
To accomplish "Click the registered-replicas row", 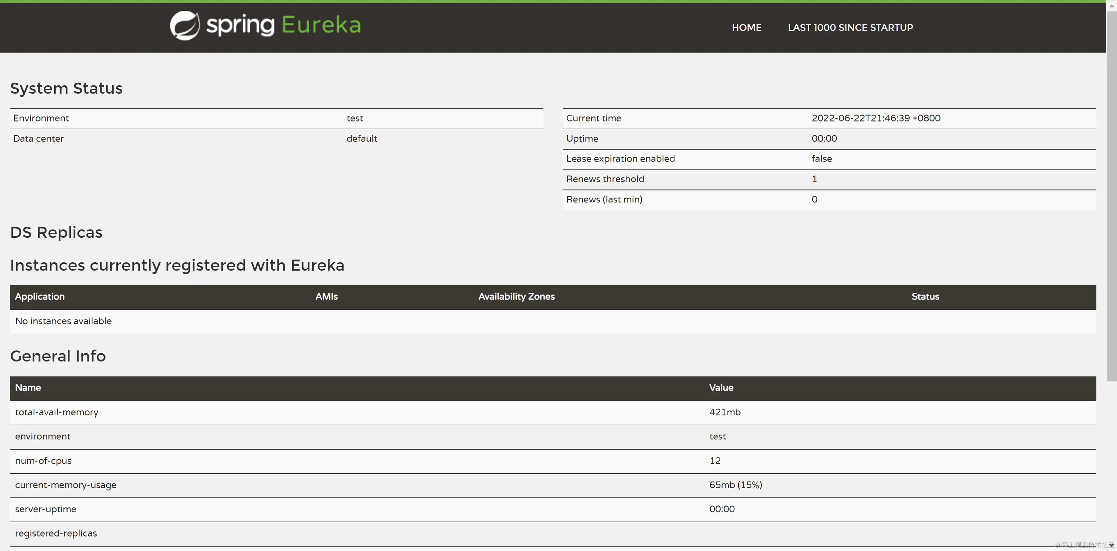I will pos(56,534).
